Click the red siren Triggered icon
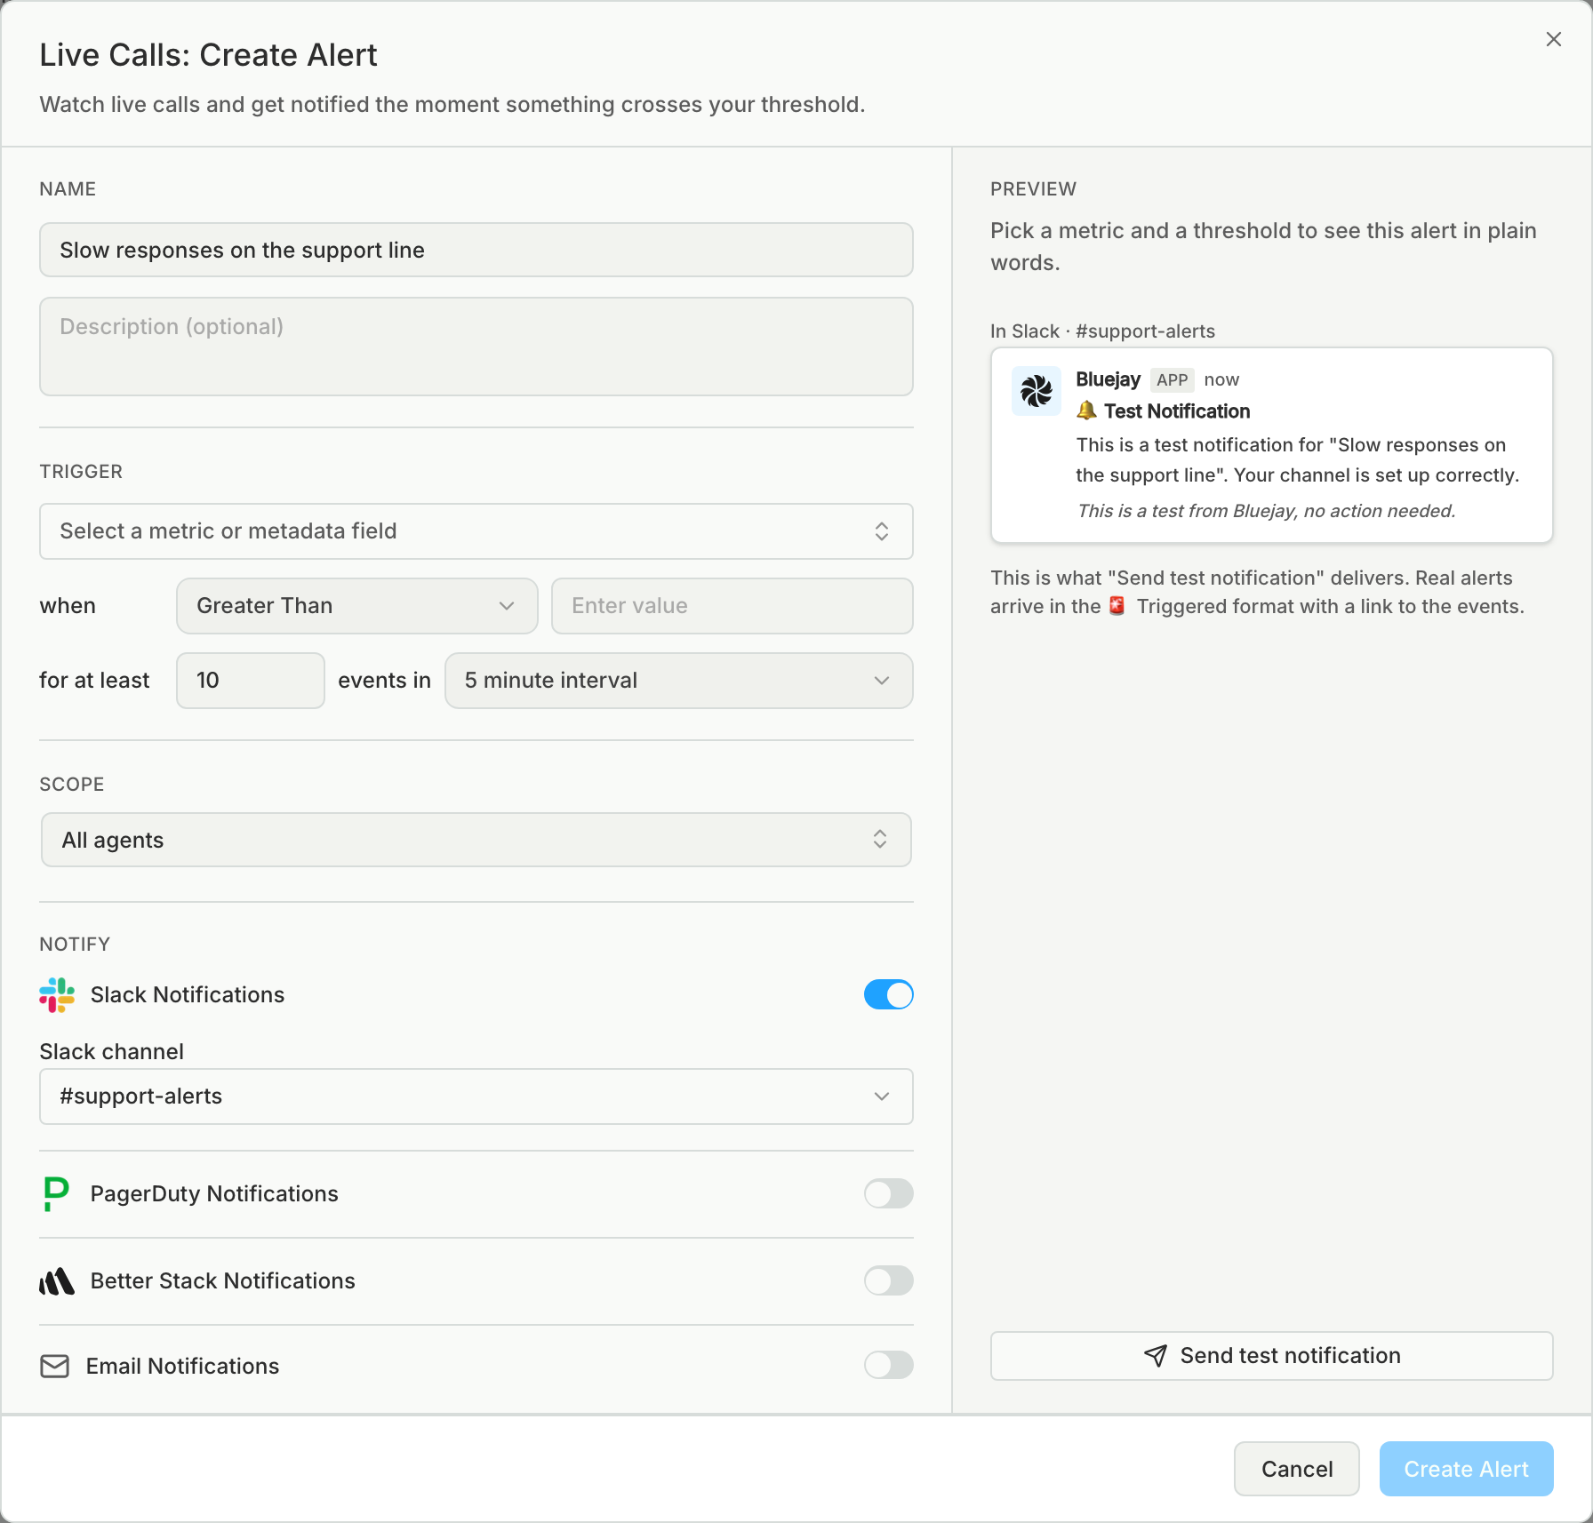The image size is (1593, 1523). coord(1117,606)
